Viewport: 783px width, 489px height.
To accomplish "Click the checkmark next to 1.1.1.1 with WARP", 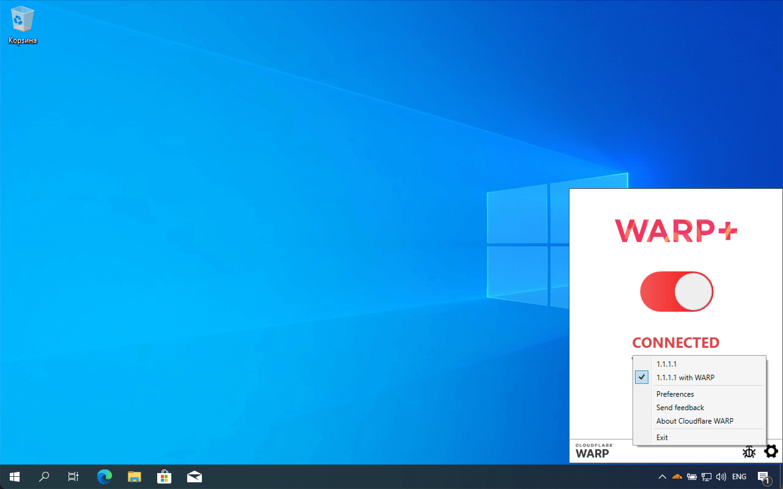I will 642,377.
